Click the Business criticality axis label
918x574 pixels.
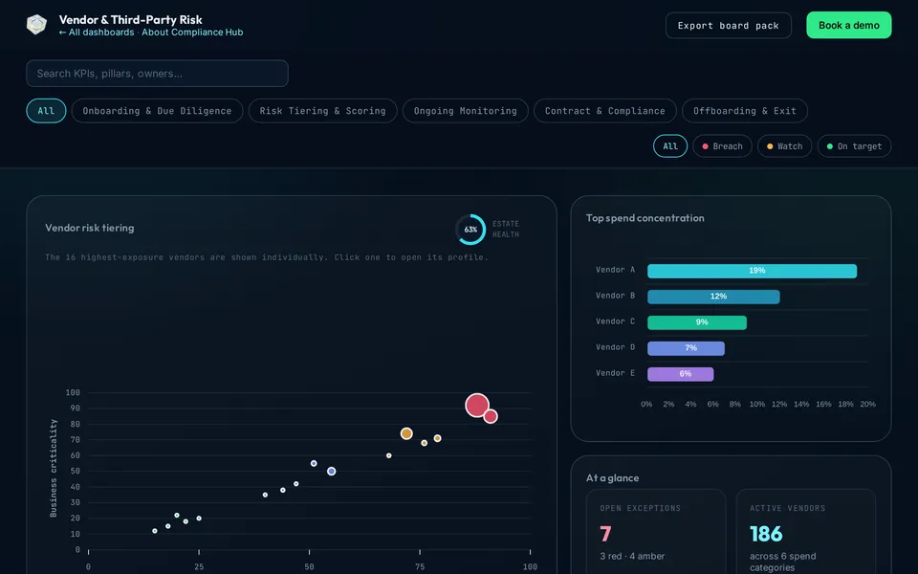click(x=54, y=468)
